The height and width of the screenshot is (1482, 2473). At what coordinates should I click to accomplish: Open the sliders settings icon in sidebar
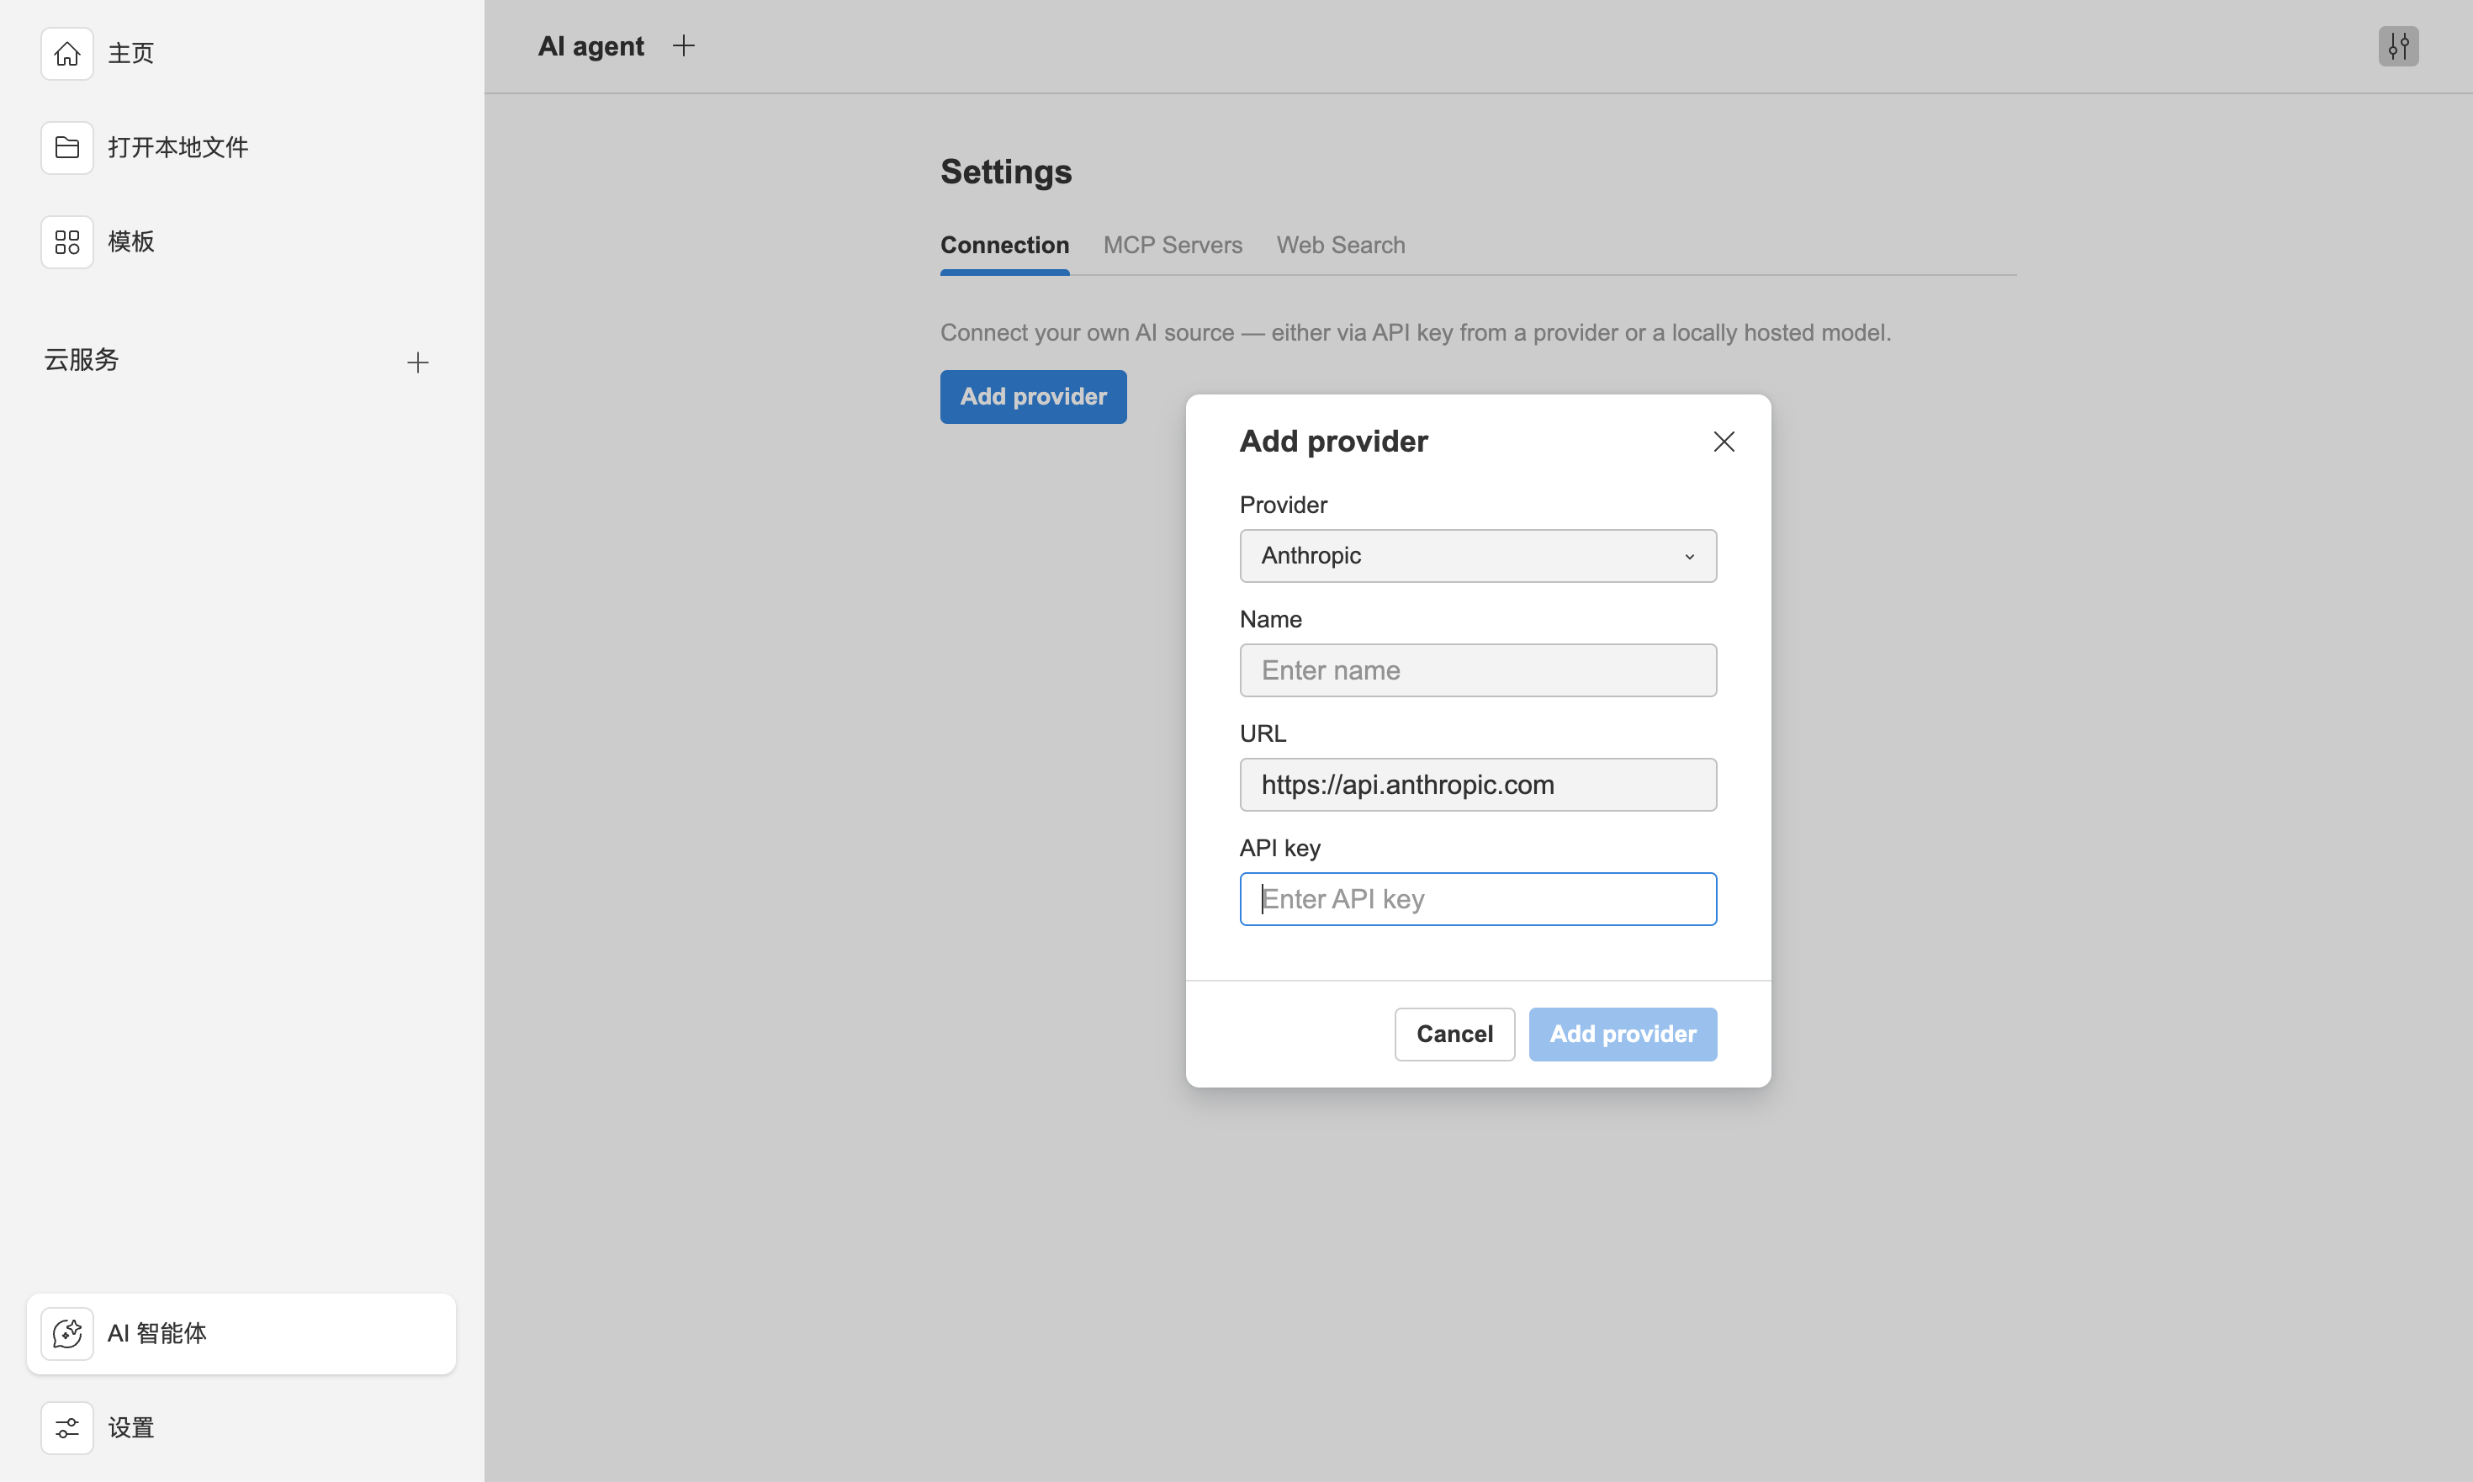[x=67, y=1427]
